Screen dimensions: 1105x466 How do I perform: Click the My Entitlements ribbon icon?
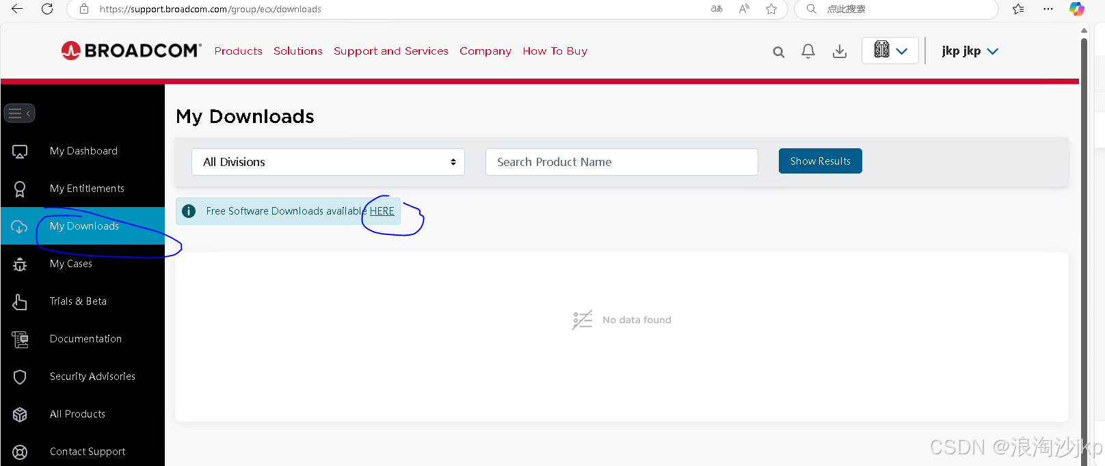coord(20,189)
